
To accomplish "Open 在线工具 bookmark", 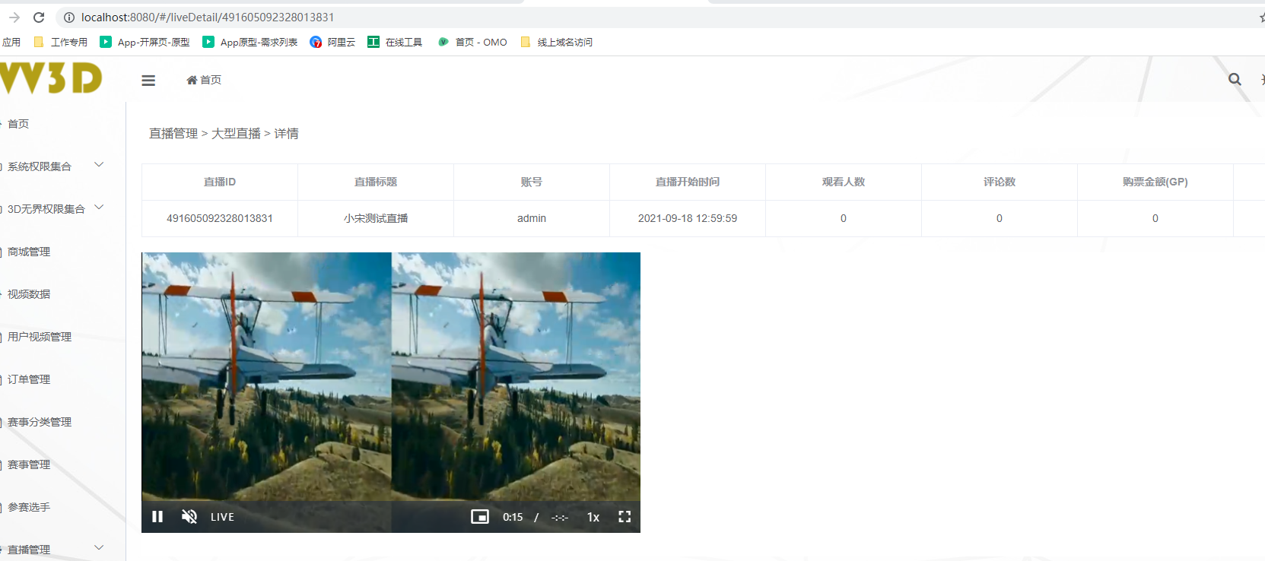I will point(395,42).
